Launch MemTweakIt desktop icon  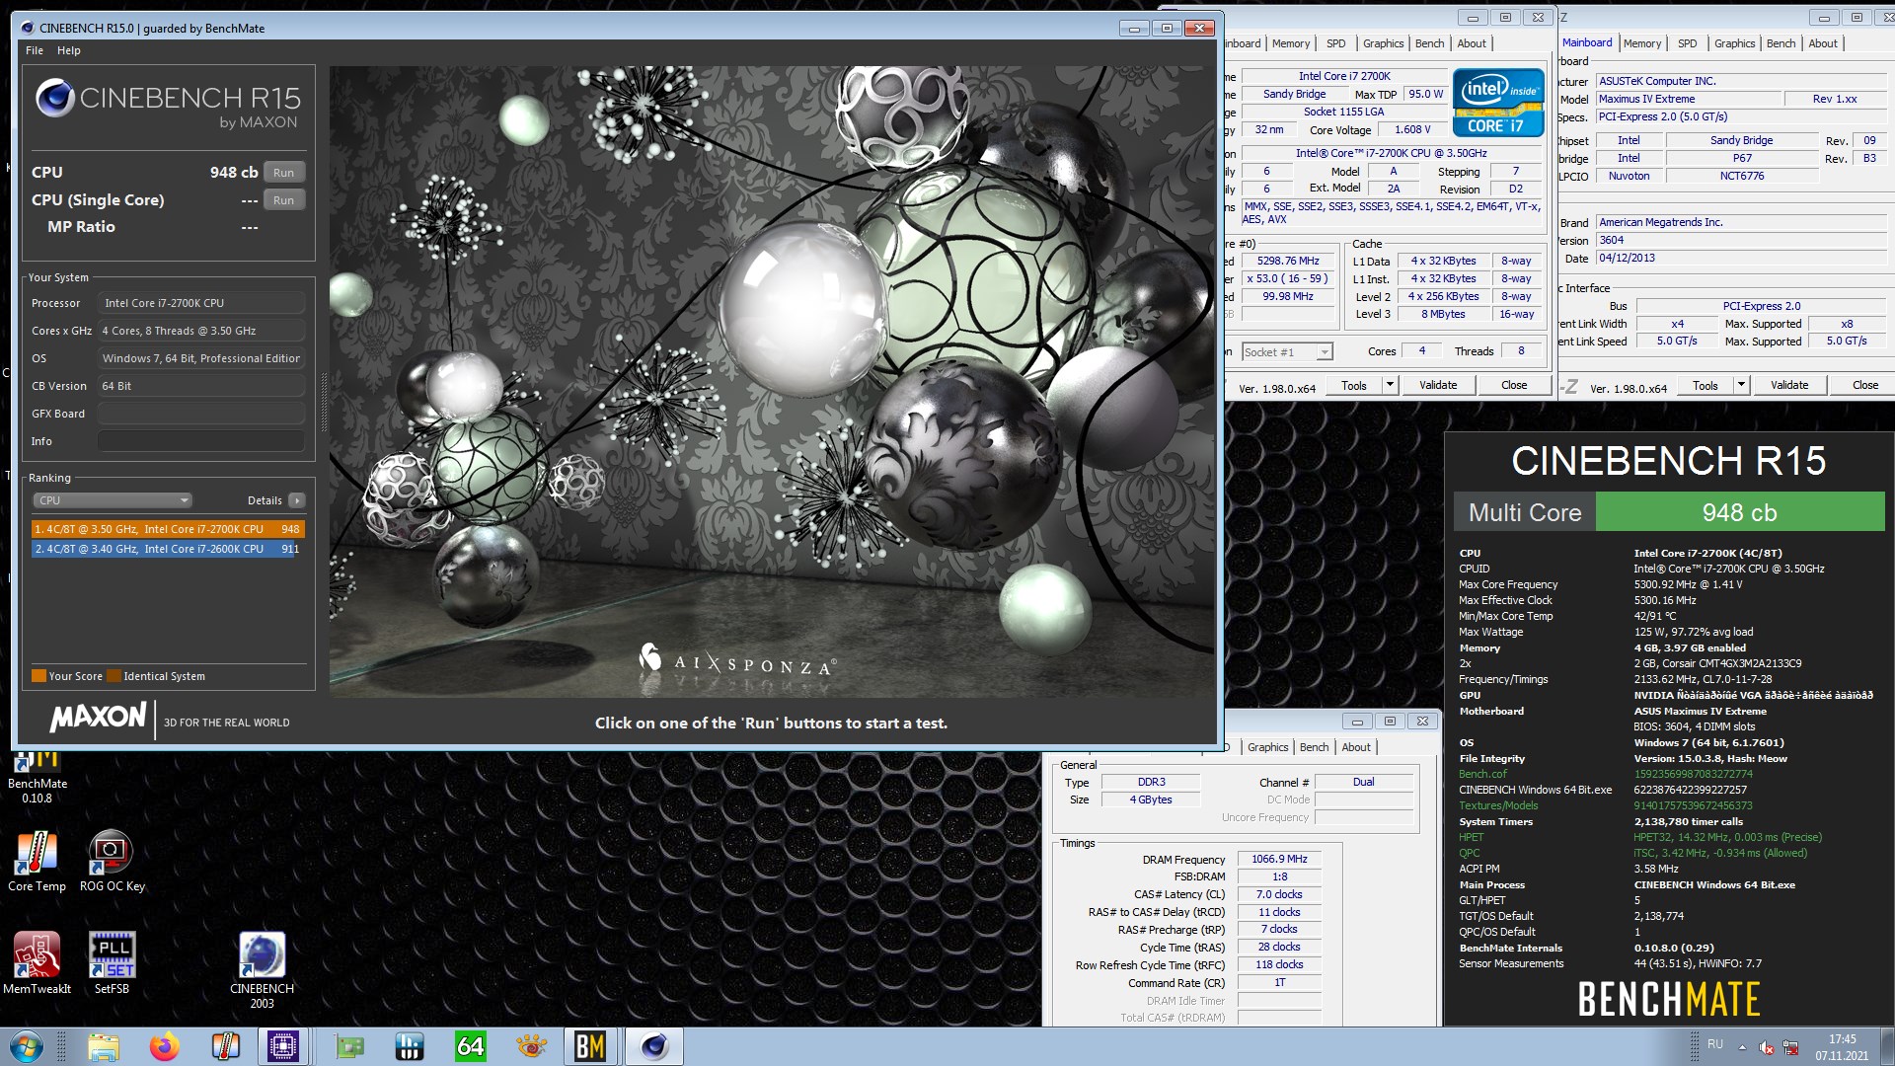37,963
